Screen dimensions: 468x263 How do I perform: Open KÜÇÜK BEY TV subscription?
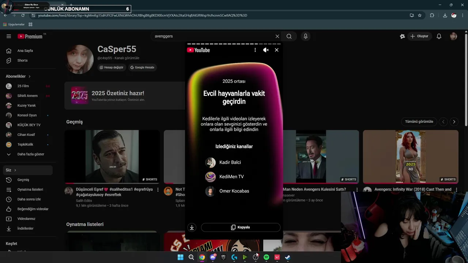click(x=28, y=125)
